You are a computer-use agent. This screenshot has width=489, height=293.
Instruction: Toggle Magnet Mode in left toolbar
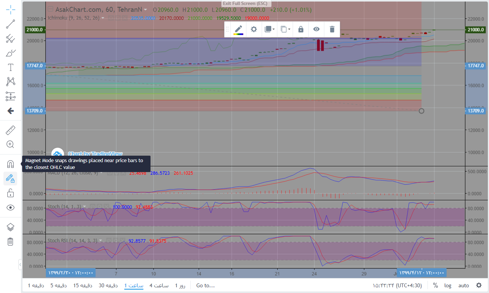[x=11, y=164]
